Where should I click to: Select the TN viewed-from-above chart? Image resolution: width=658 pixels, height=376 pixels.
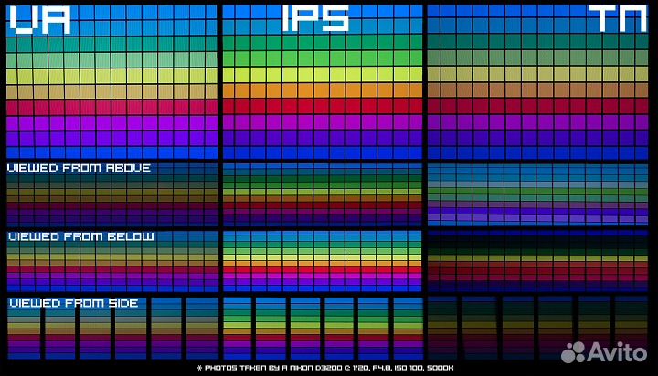click(x=537, y=194)
